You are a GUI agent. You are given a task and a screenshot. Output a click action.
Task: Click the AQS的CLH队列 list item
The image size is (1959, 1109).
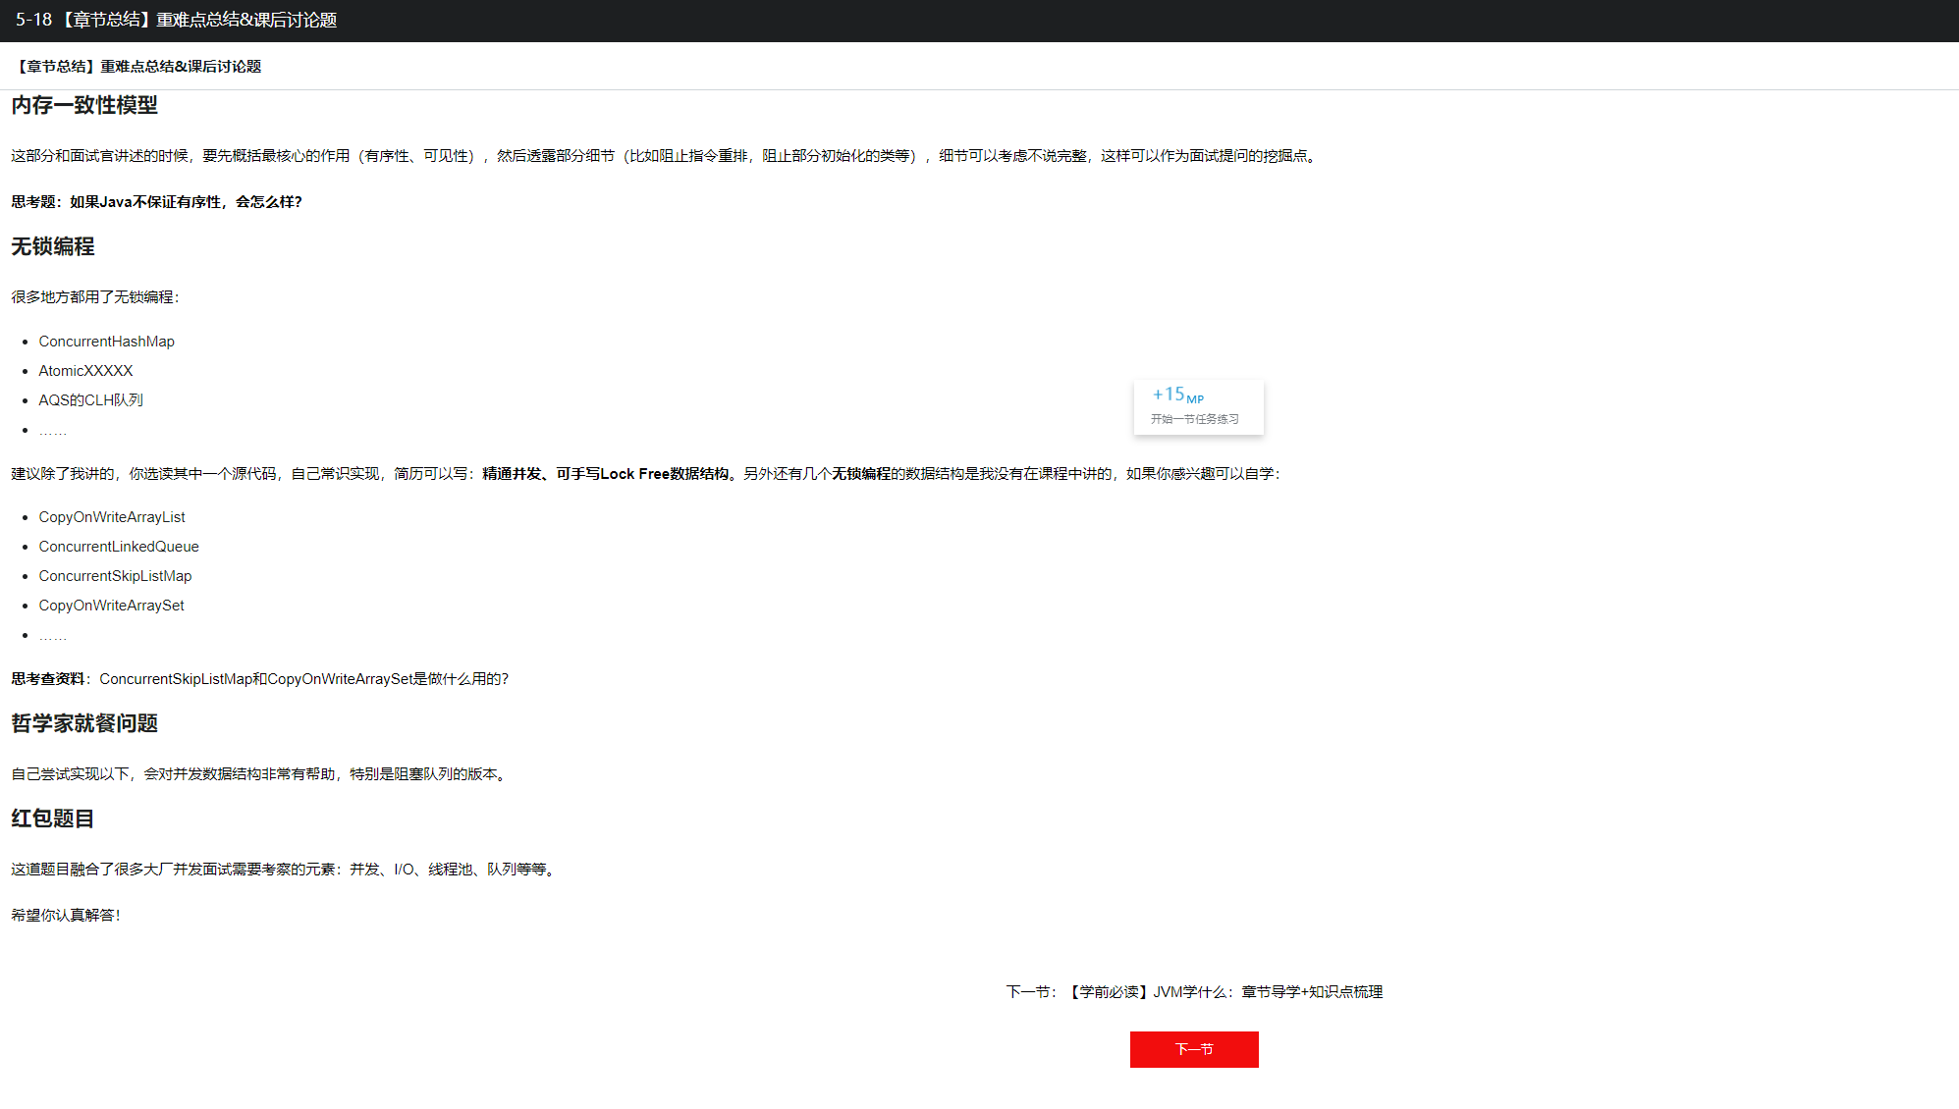(90, 400)
